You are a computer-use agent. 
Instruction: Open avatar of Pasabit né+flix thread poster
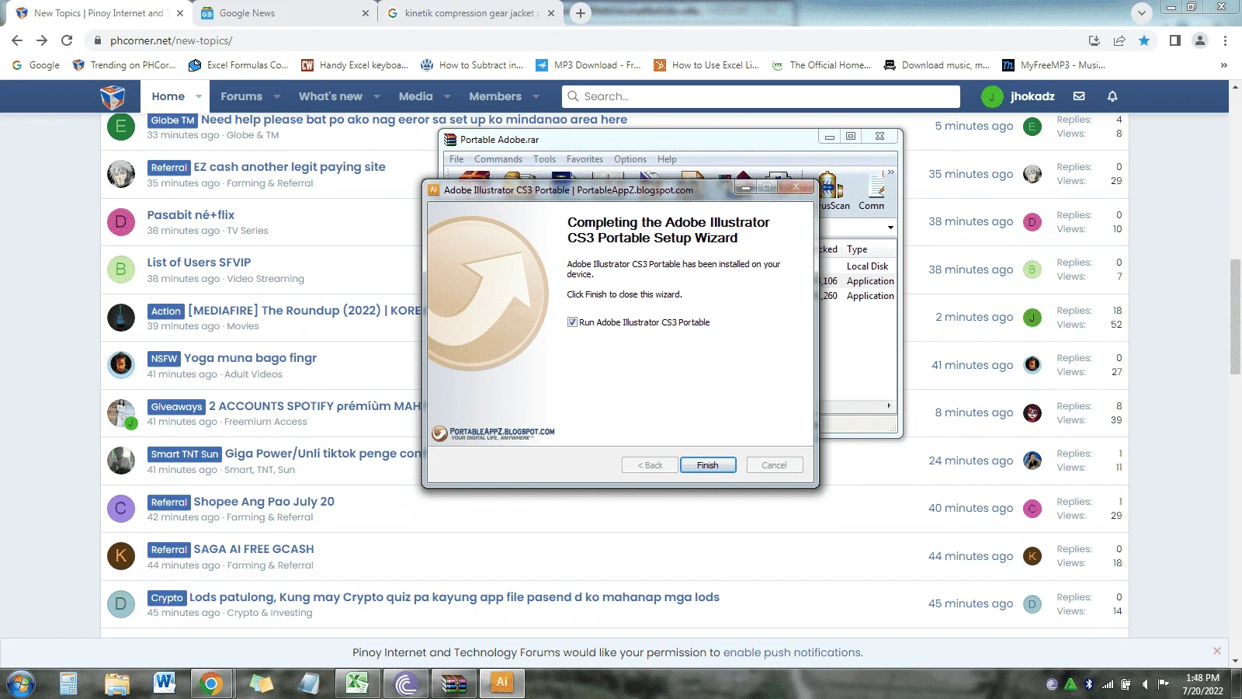121,222
